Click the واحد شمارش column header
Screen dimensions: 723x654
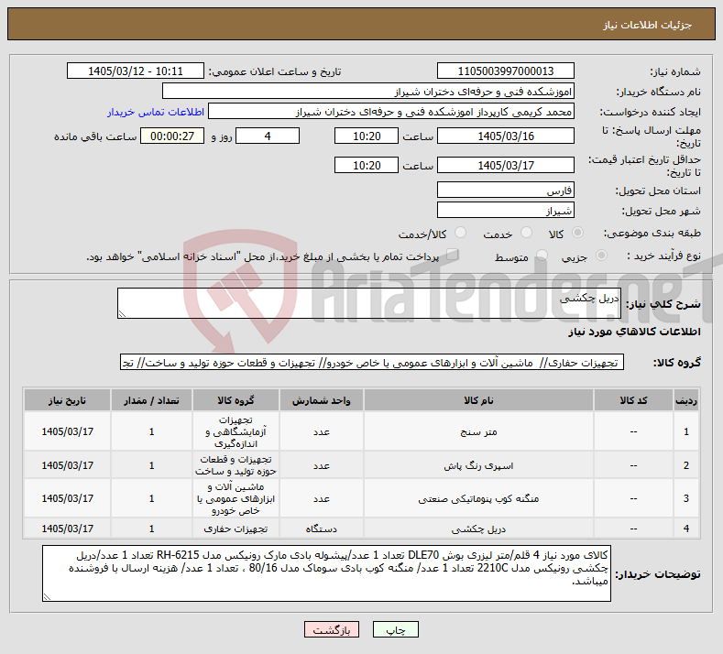coord(321,400)
